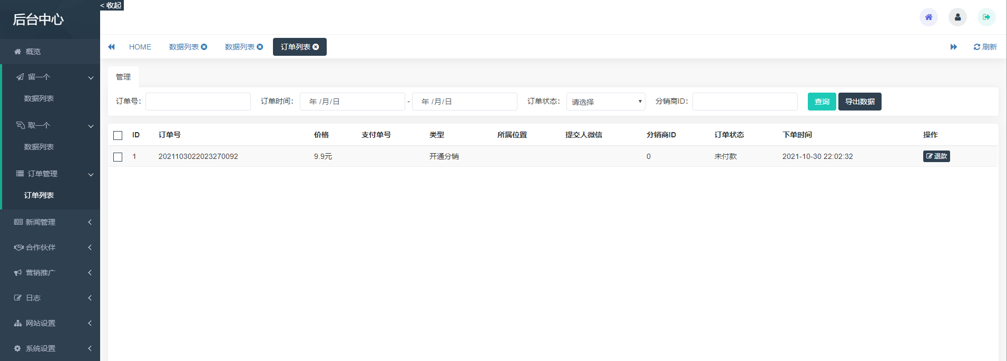This screenshot has width=1007, height=361.
Task: Close the 订单列表 tab with its x icon
Action: (x=316, y=47)
